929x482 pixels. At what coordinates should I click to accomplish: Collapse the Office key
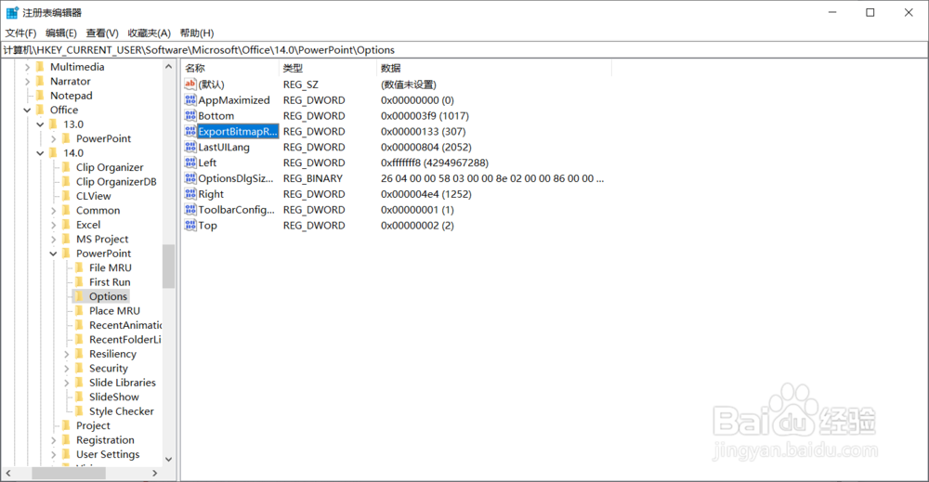pyautogui.click(x=27, y=111)
